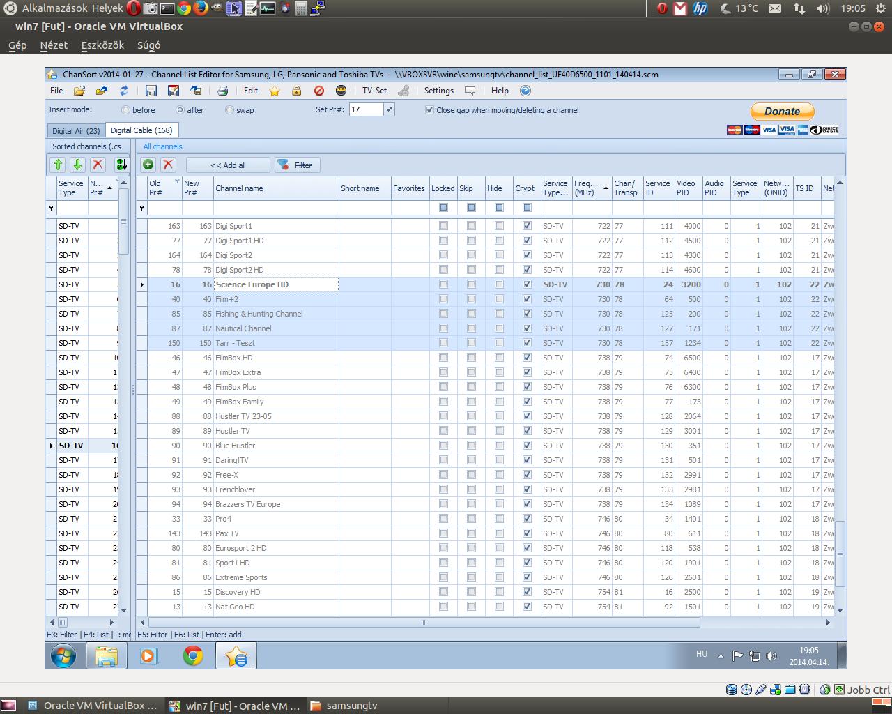Click the Set Pr# input field
This screenshot has width=892, height=714.
pos(366,109)
